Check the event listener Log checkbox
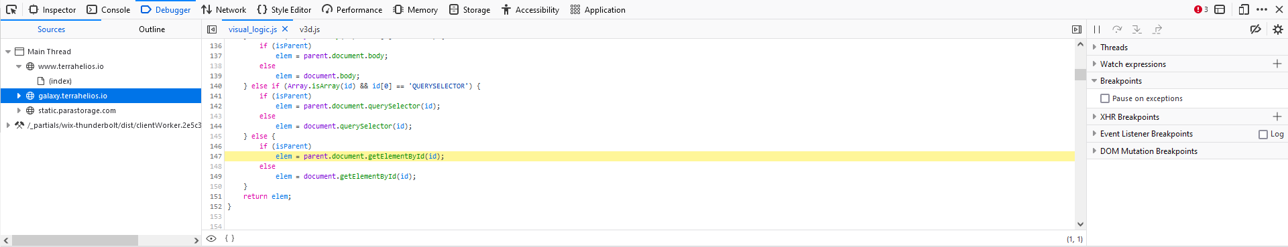 tap(1263, 135)
